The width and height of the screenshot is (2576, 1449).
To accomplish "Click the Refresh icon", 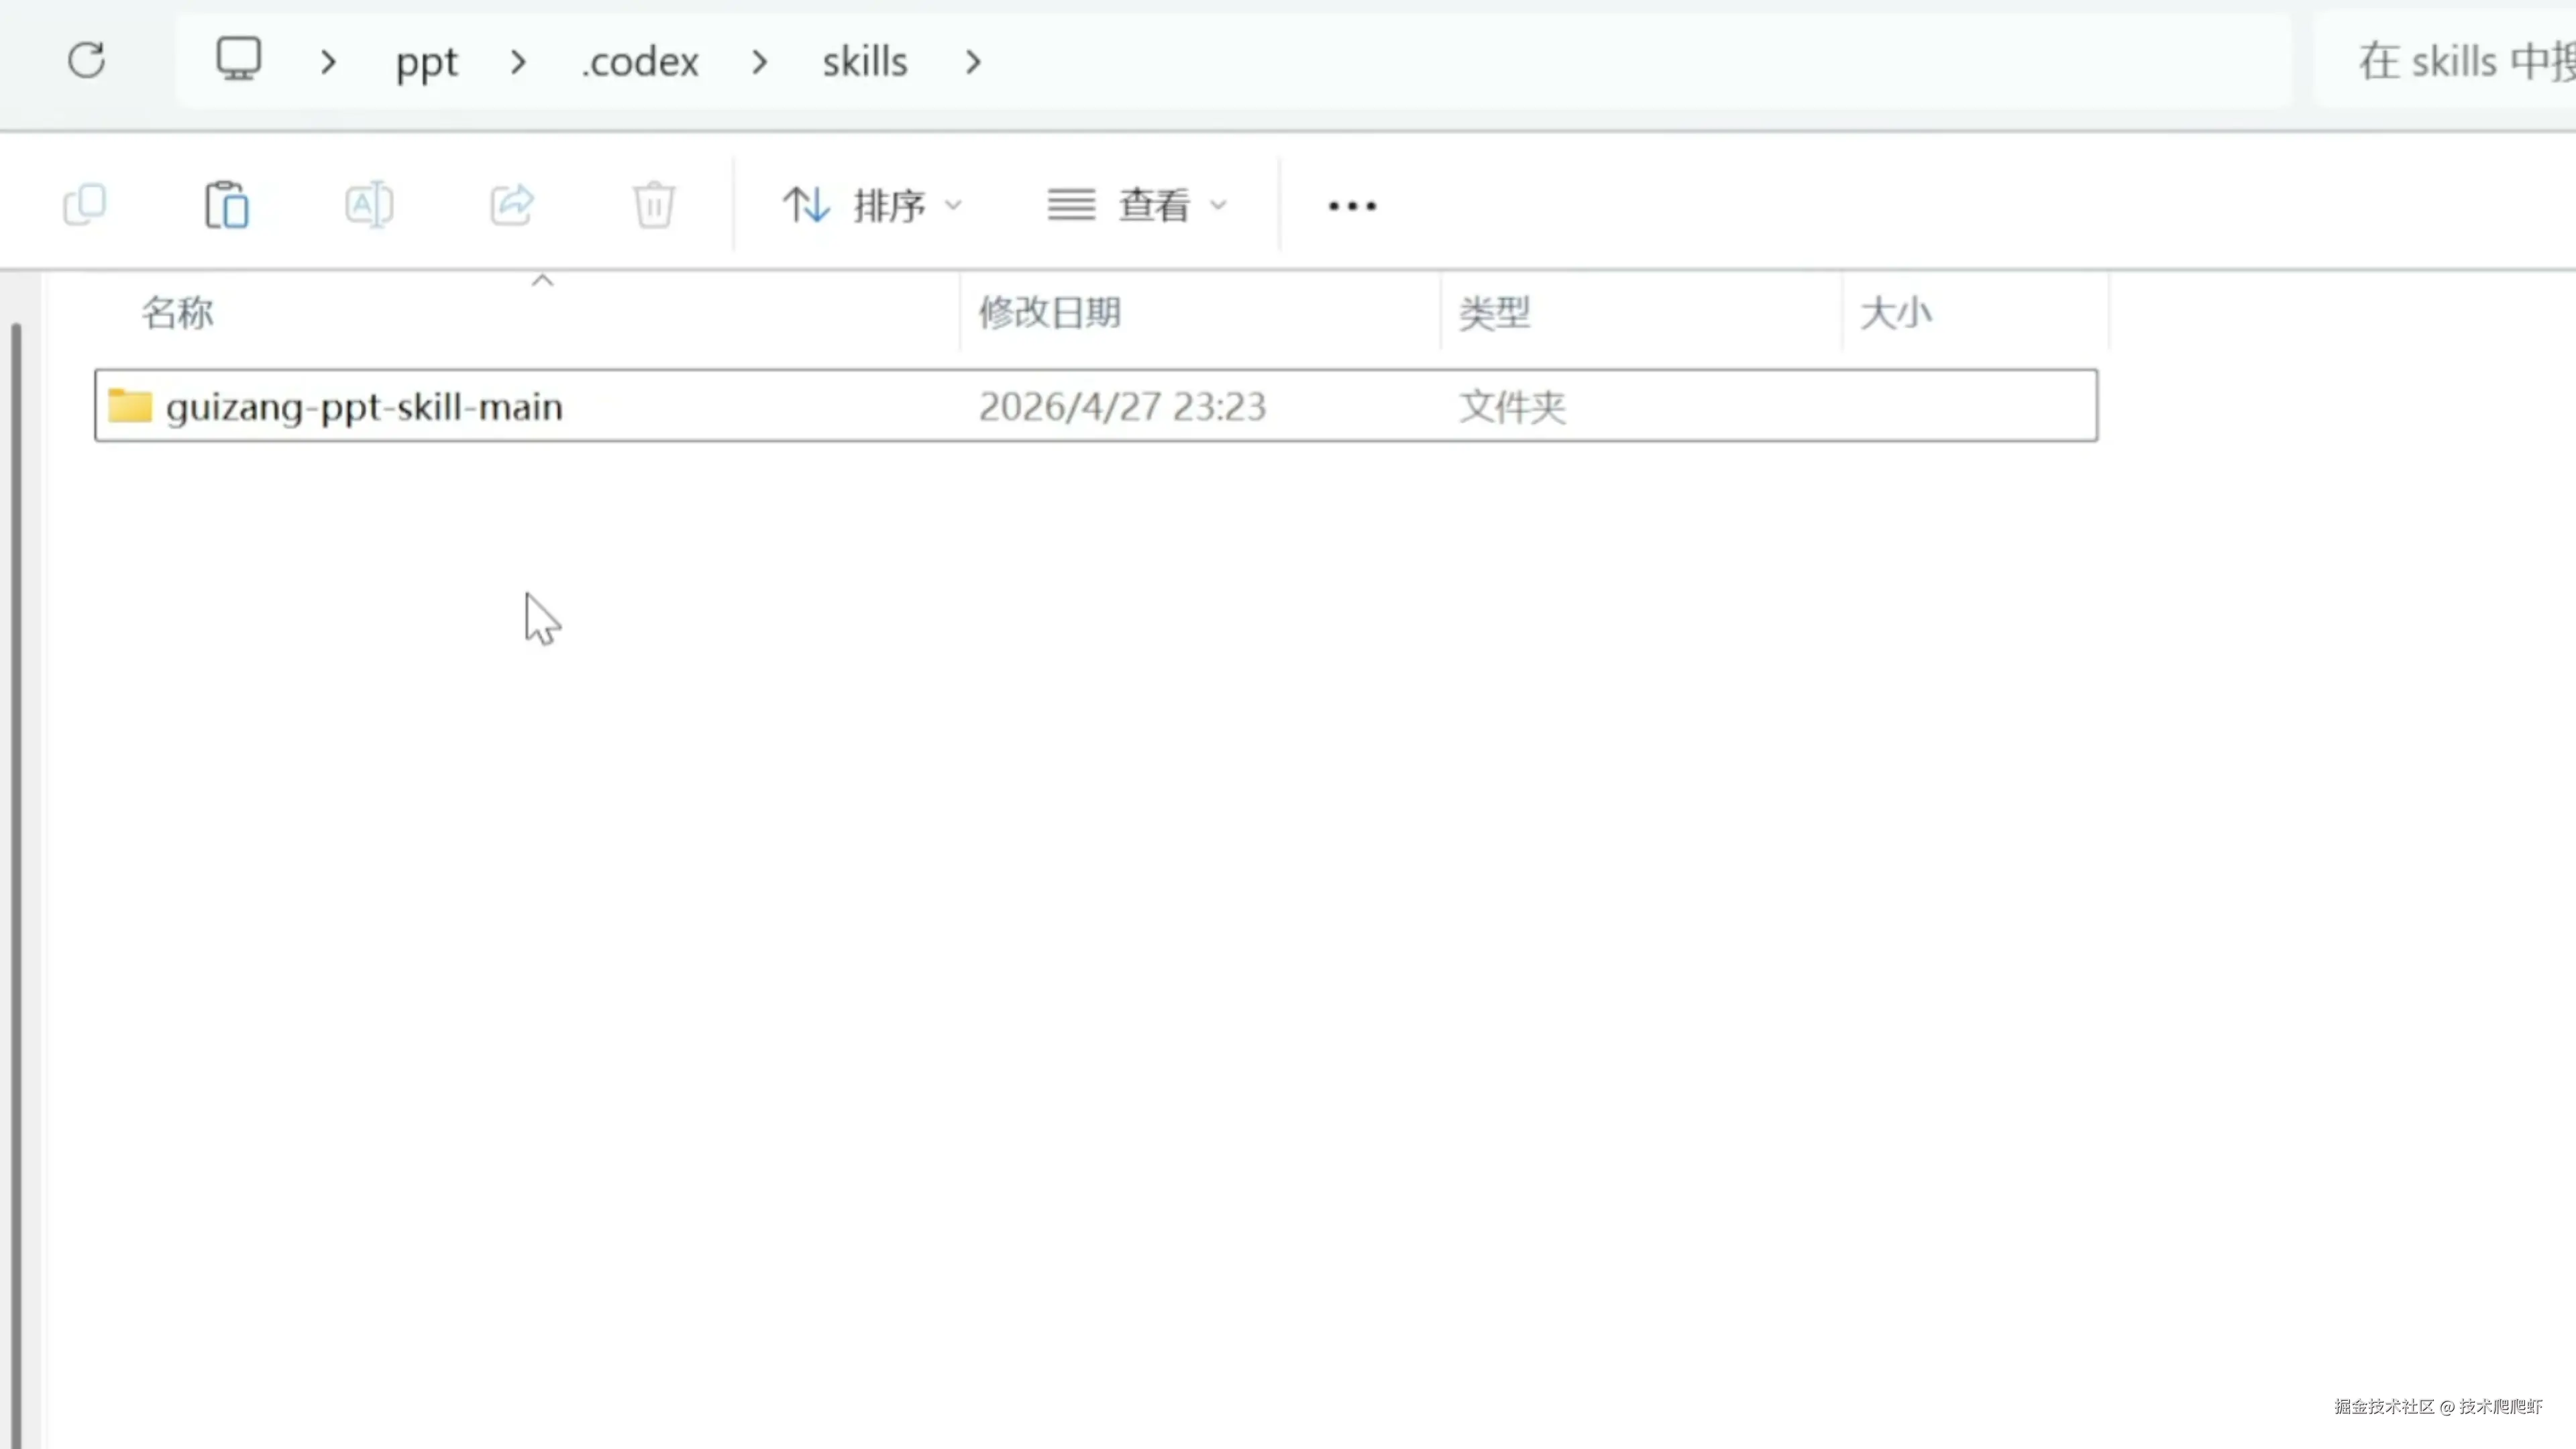I will tap(87, 60).
